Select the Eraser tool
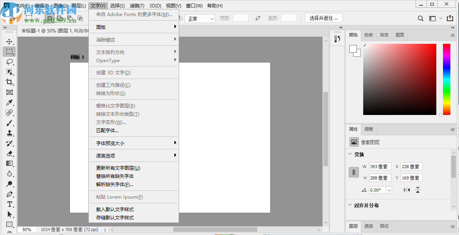 tap(9, 154)
